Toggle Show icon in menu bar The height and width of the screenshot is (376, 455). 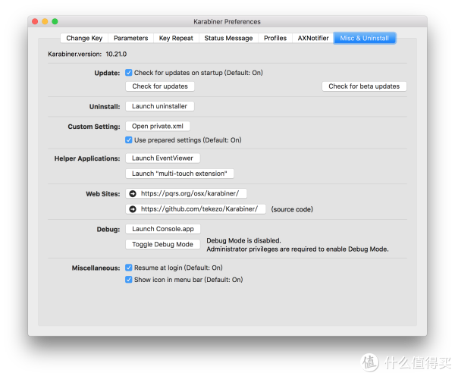(129, 280)
